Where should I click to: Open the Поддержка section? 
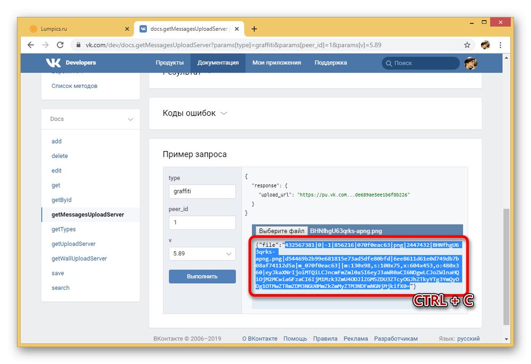pos(330,63)
